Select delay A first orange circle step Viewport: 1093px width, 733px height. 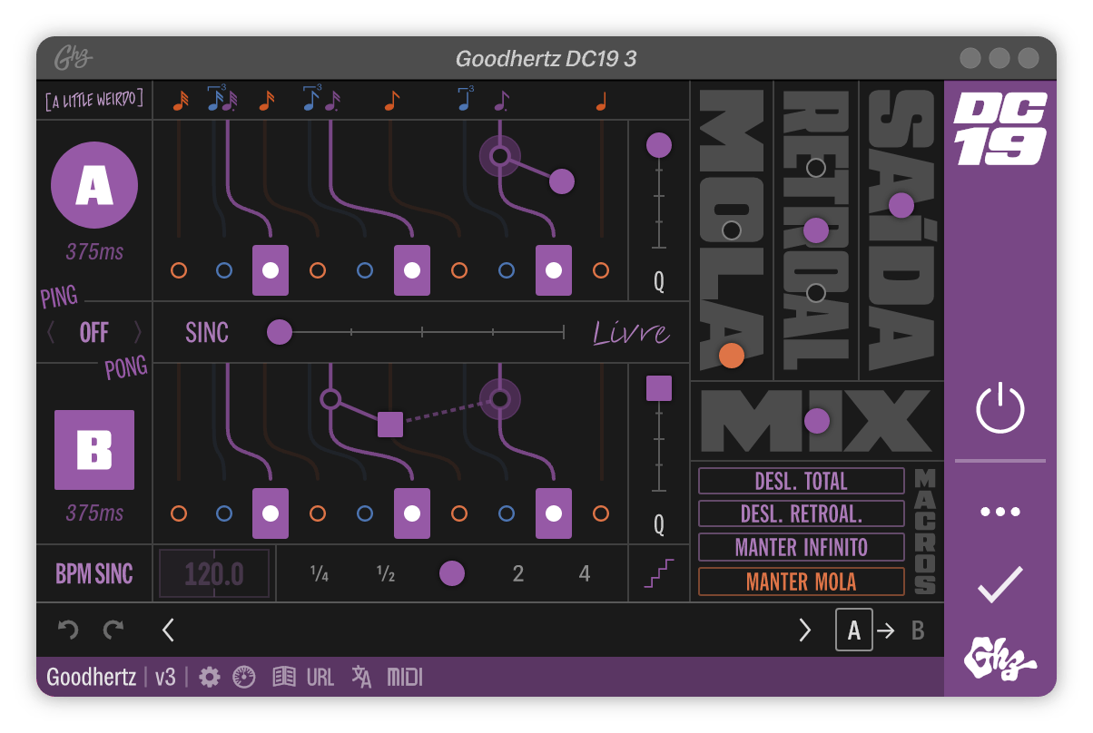179,270
